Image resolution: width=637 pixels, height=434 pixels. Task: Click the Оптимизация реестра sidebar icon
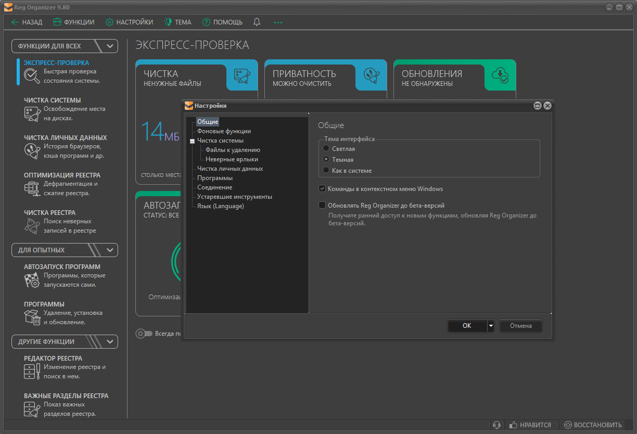tap(32, 188)
